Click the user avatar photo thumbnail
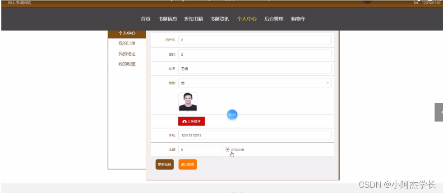443x193 pixels. [x=188, y=101]
